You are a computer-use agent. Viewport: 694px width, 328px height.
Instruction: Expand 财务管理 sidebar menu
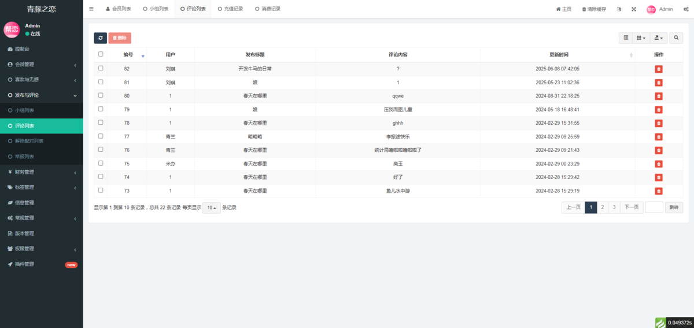click(x=42, y=172)
